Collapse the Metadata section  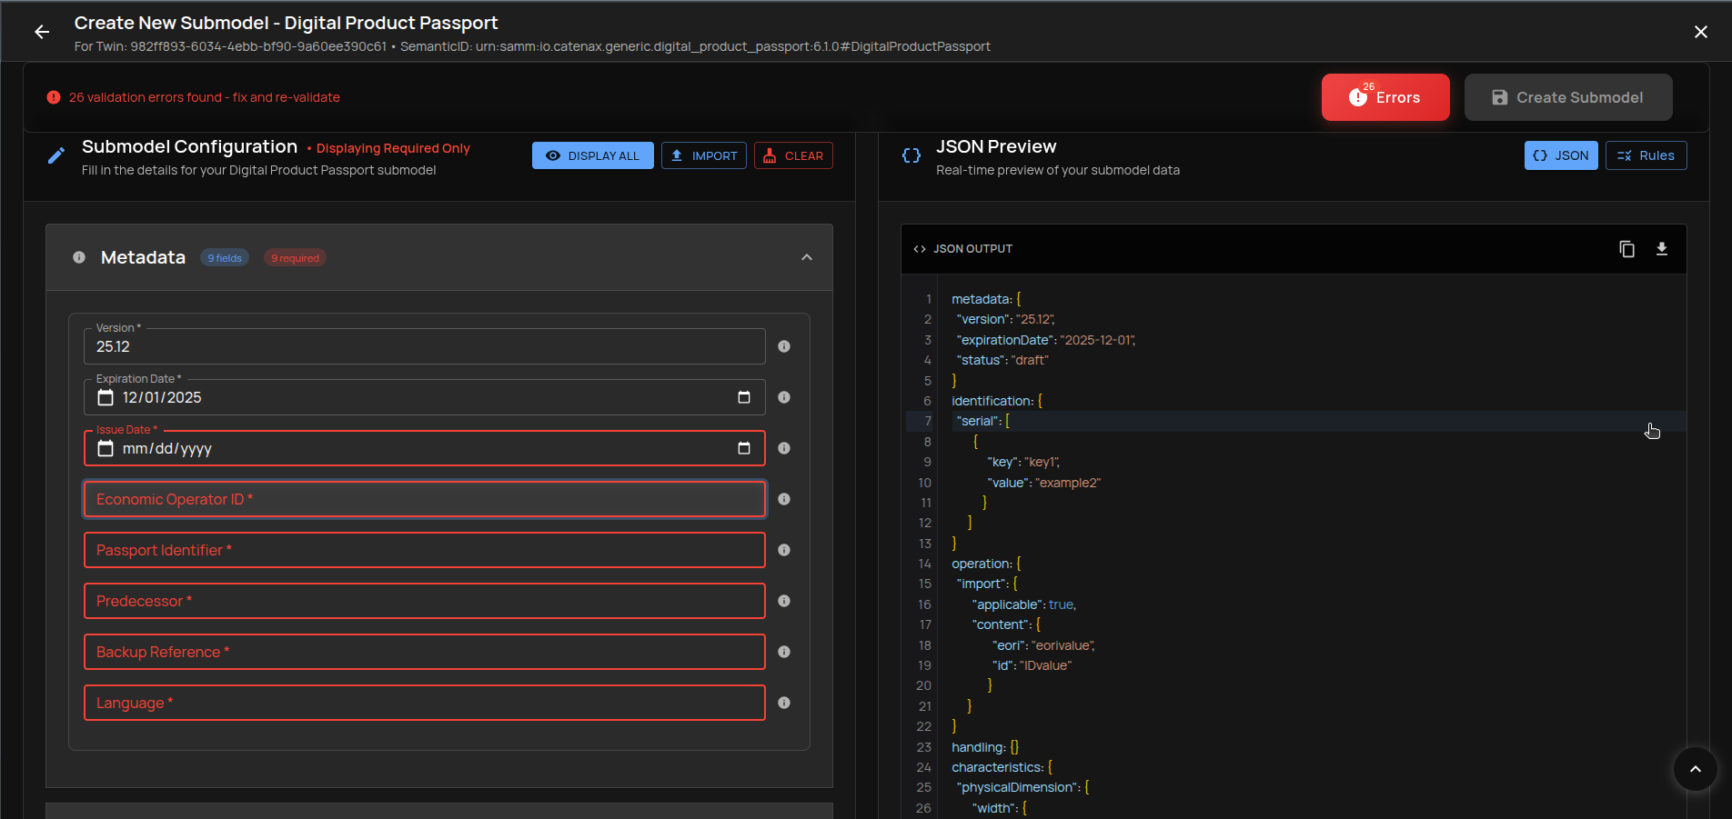pos(806,258)
